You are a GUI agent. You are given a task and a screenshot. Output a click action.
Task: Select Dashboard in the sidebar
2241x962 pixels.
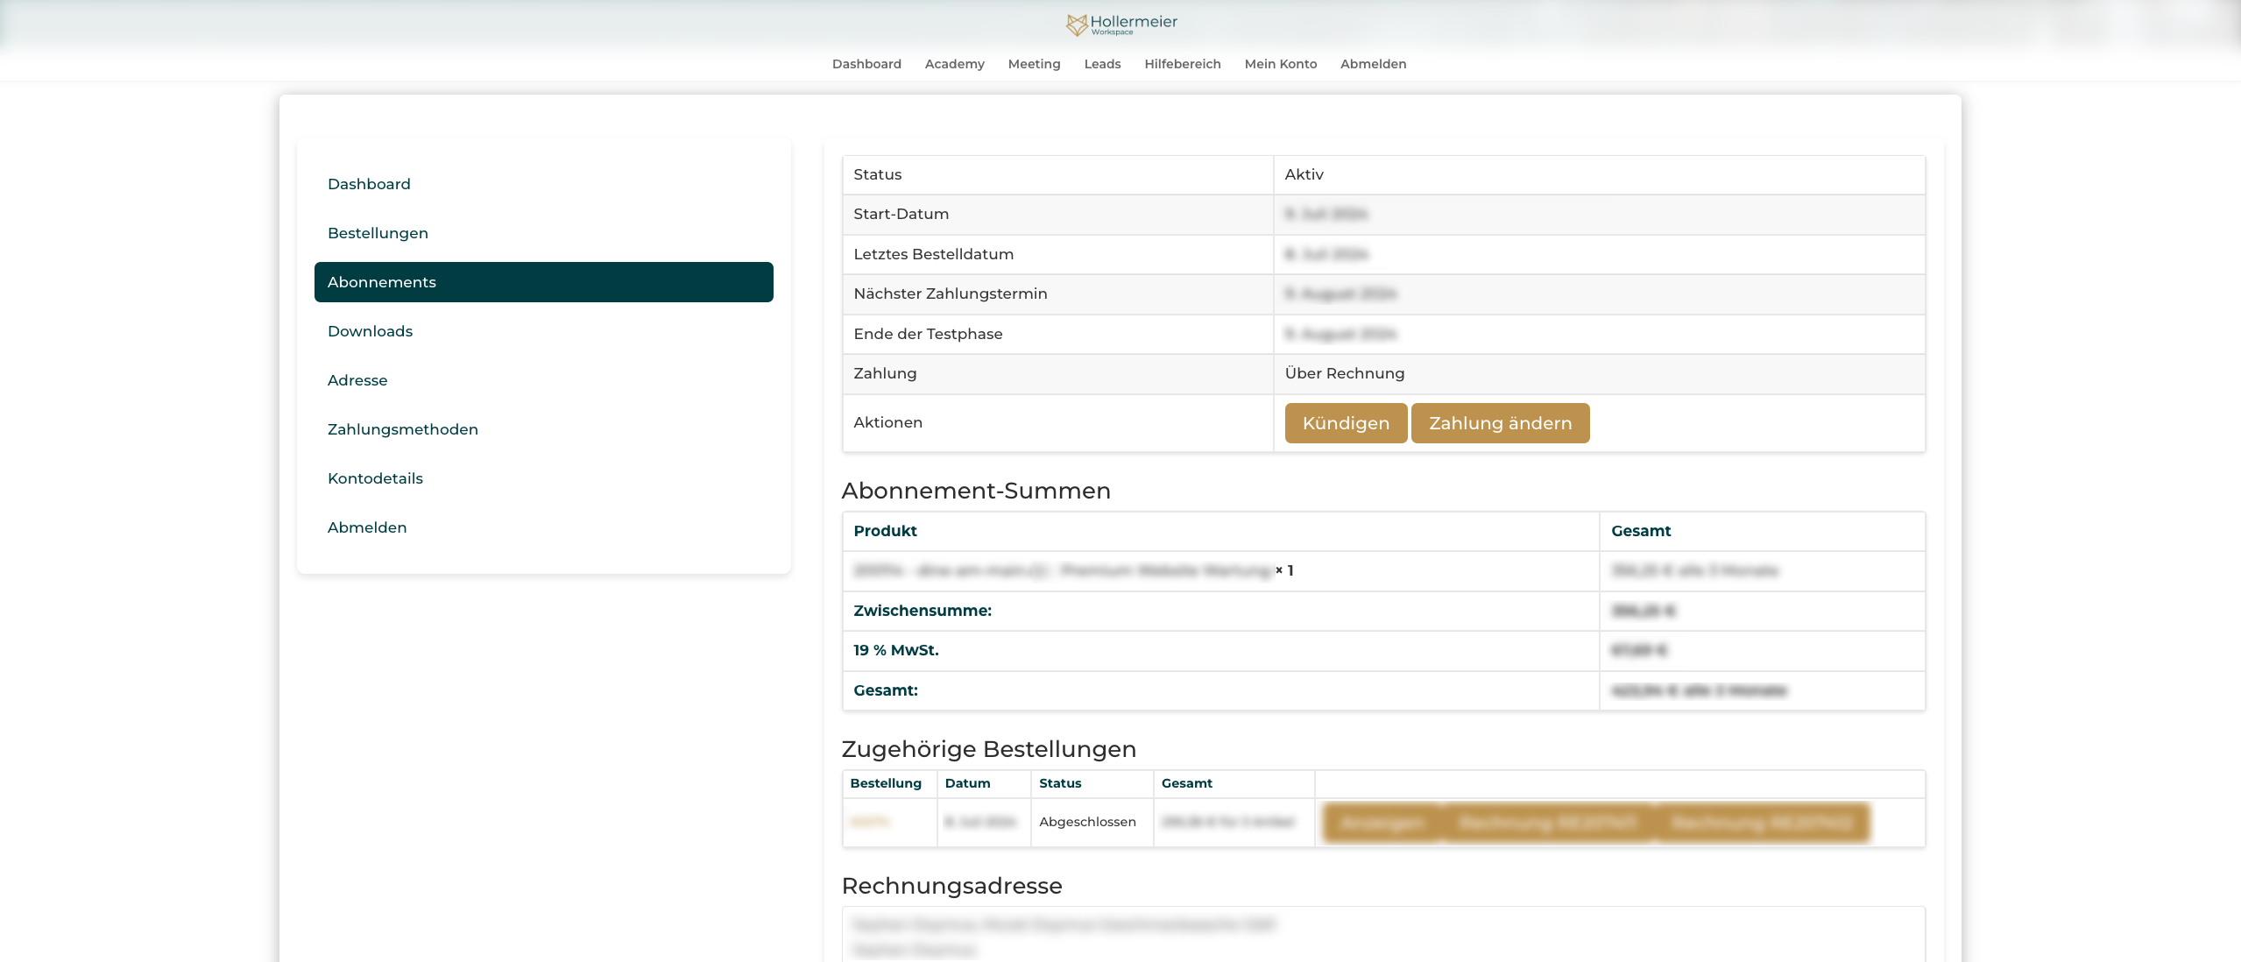(369, 184)
